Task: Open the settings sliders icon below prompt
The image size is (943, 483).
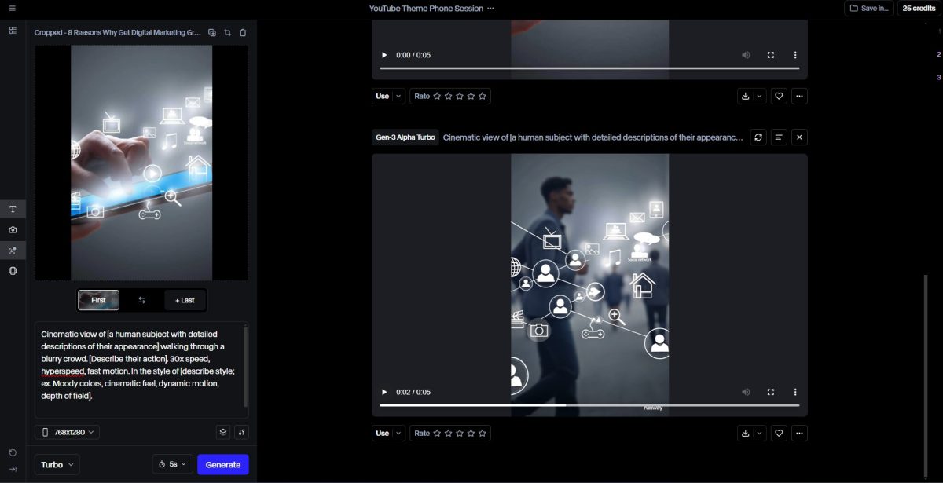Action: [241, 432]
